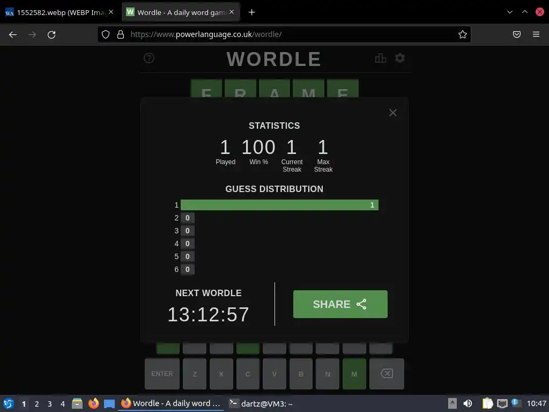Click the backspace key on Wordle keyboard
549x412 pixels.
tap(387, 374)
